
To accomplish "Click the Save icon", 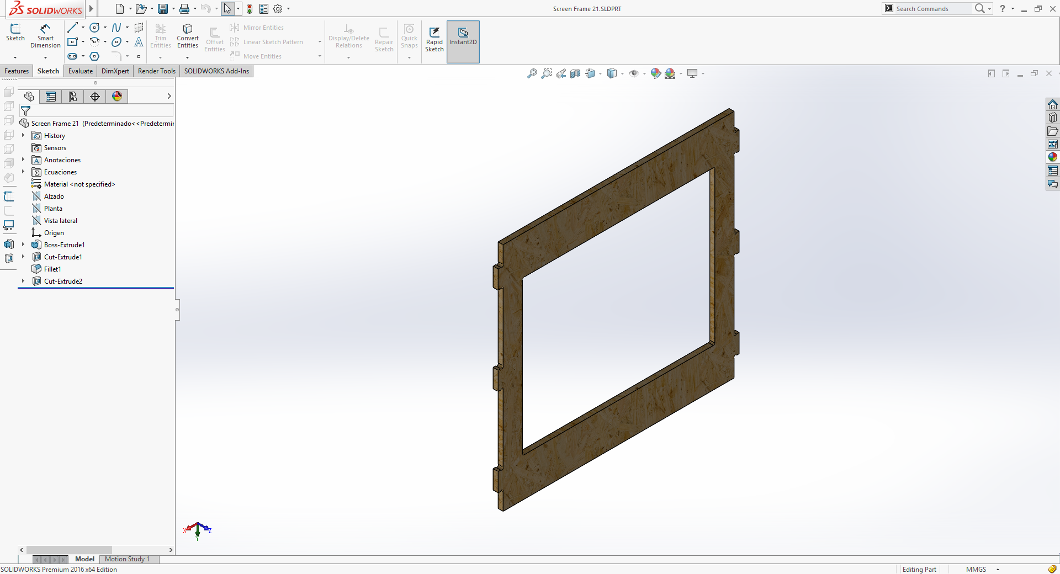I will click(163, 9).
